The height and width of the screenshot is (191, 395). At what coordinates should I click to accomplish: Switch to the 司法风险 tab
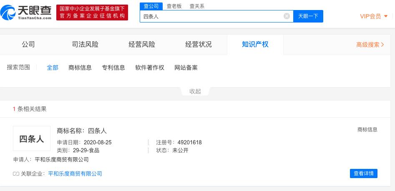pos(85,45)
